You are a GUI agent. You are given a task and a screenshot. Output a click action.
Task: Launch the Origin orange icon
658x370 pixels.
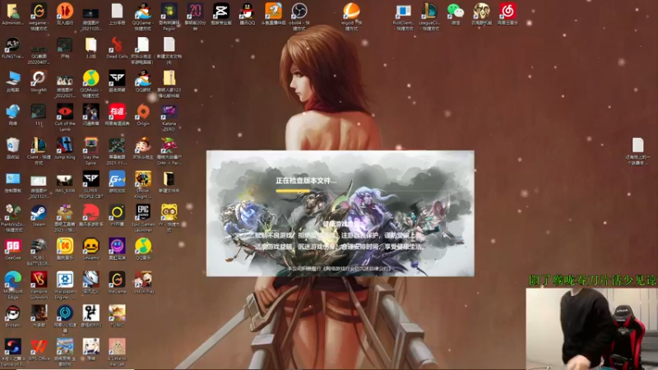(142, 112)
